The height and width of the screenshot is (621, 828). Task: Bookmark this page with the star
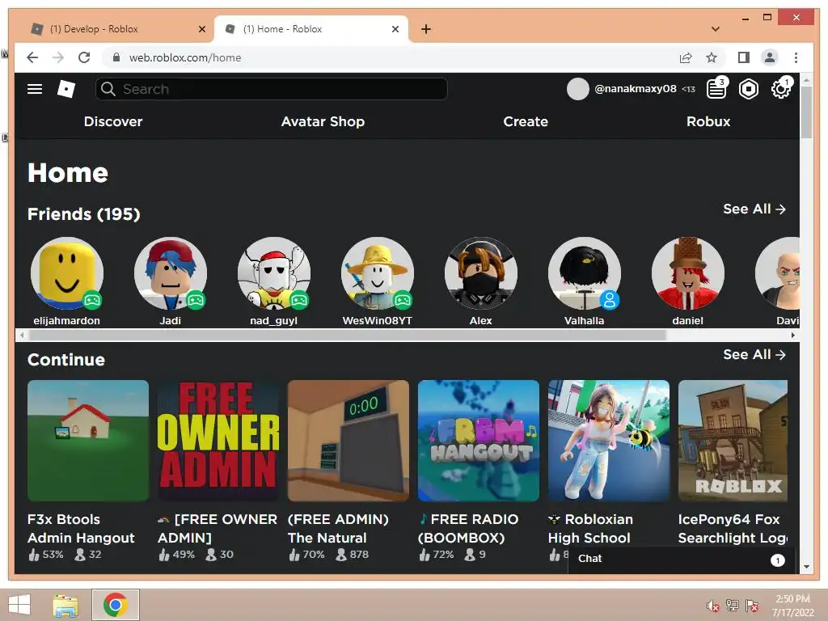(x=712, y=57)
